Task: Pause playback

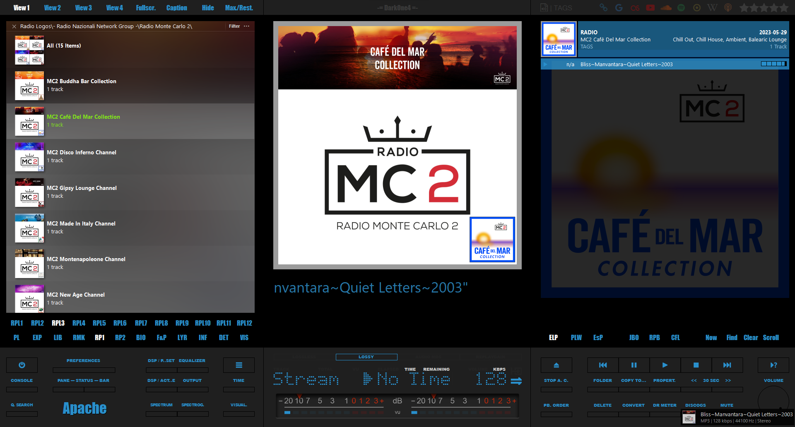Action: (634, 365)
